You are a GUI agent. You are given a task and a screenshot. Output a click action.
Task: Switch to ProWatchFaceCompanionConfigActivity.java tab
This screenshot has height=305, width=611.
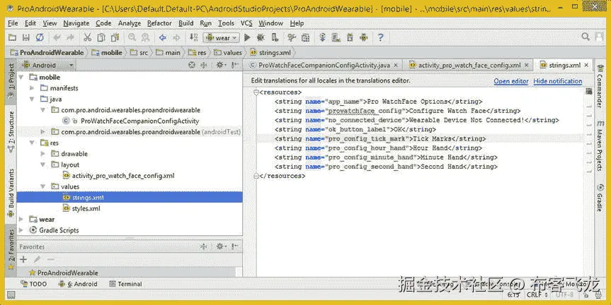(x=324, y=65)
